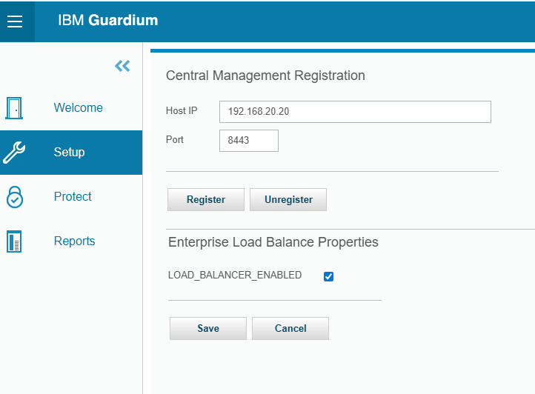535x394 pixels.
Task: Click the Unregister button
Action: tap(288, 199)
